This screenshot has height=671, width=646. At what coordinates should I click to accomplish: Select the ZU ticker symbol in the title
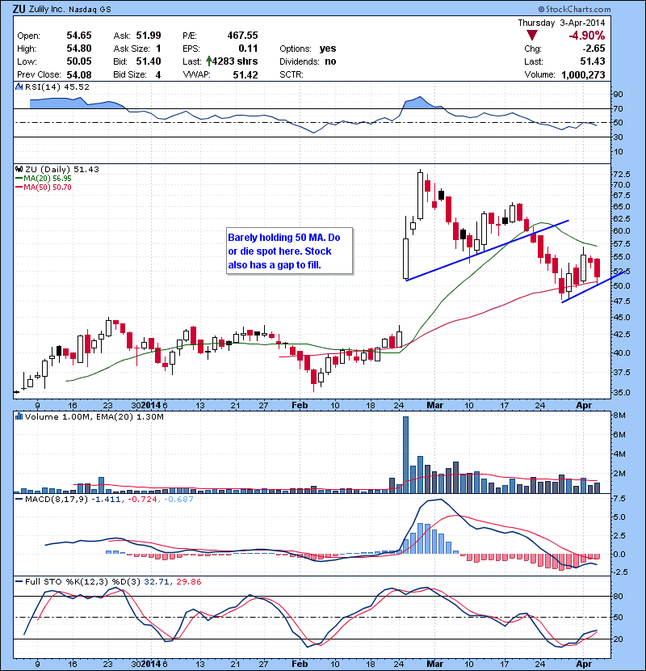(19, 9)
